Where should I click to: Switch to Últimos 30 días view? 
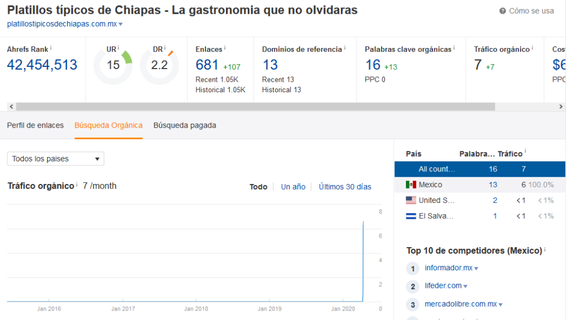pos(344,187)
